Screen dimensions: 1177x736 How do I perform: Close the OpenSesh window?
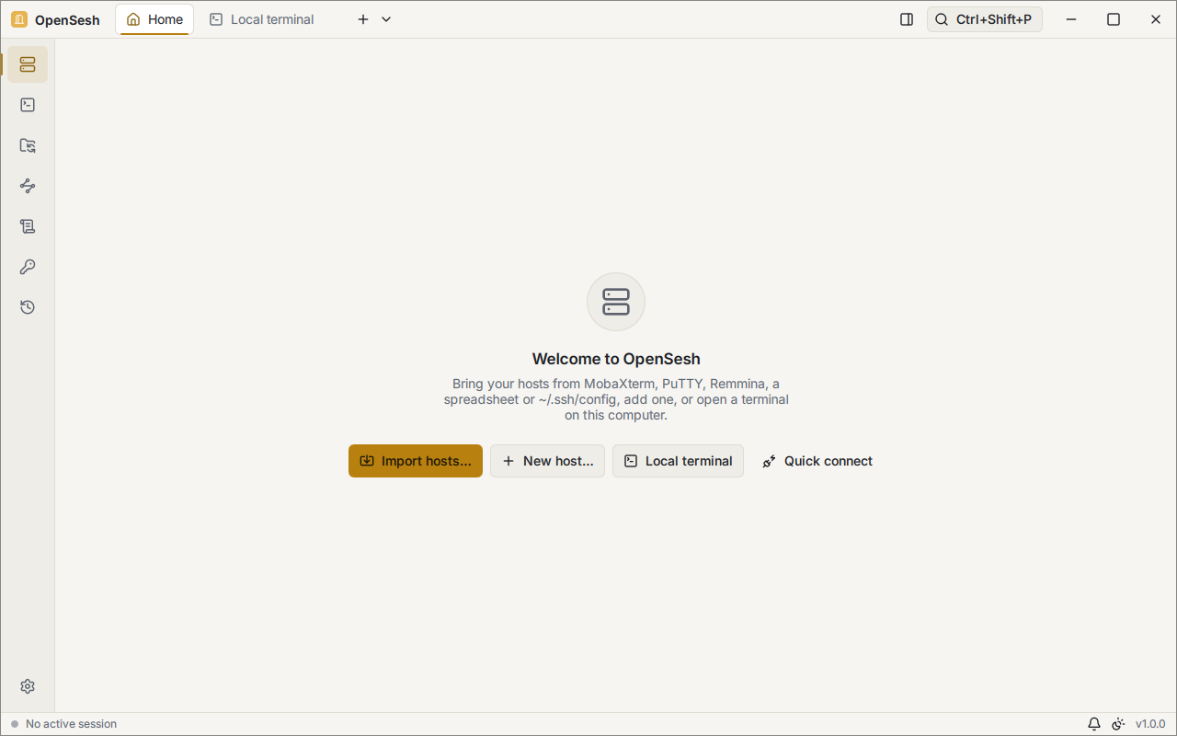coord(1156,19)
